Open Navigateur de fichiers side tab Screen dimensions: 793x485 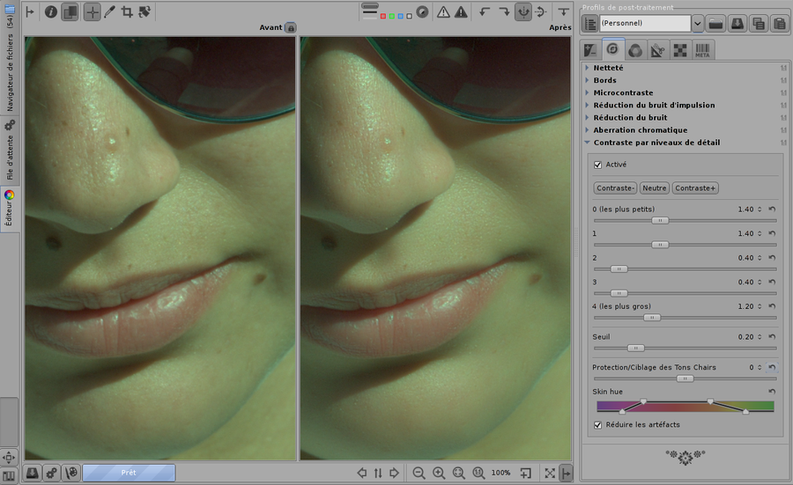click(10, 58)
